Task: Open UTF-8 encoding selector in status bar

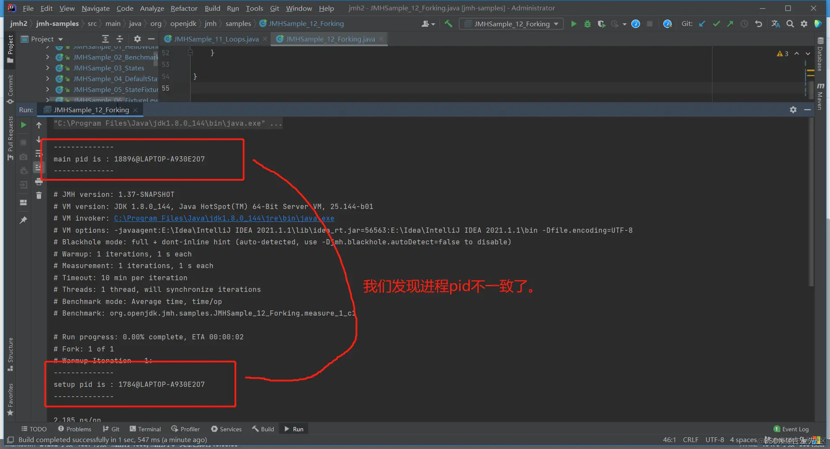Action: point(715,440)
